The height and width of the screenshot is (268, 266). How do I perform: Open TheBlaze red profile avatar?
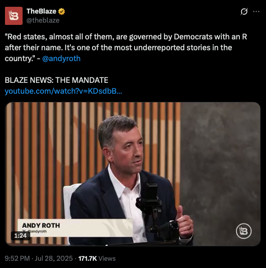(x=14, y=16)
